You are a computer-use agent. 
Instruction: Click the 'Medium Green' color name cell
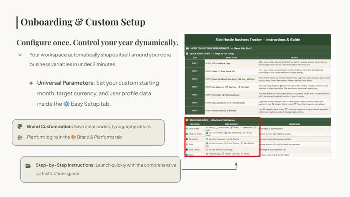tap(196, 134)
